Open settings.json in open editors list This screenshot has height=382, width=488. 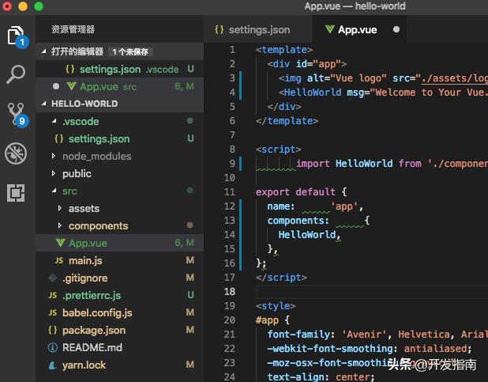tap(120, 69)
